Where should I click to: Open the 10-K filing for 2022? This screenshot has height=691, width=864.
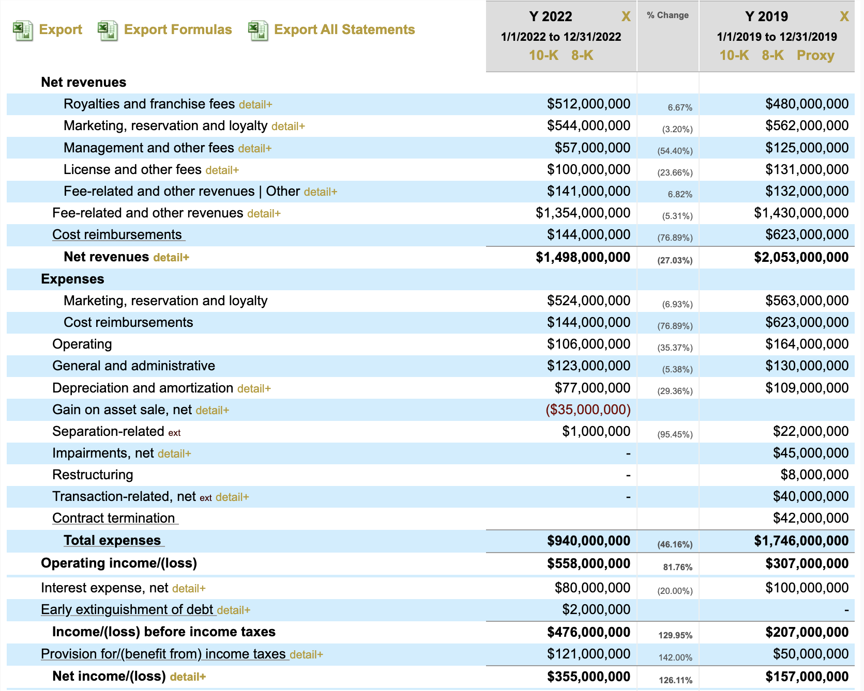pos(543,55)
